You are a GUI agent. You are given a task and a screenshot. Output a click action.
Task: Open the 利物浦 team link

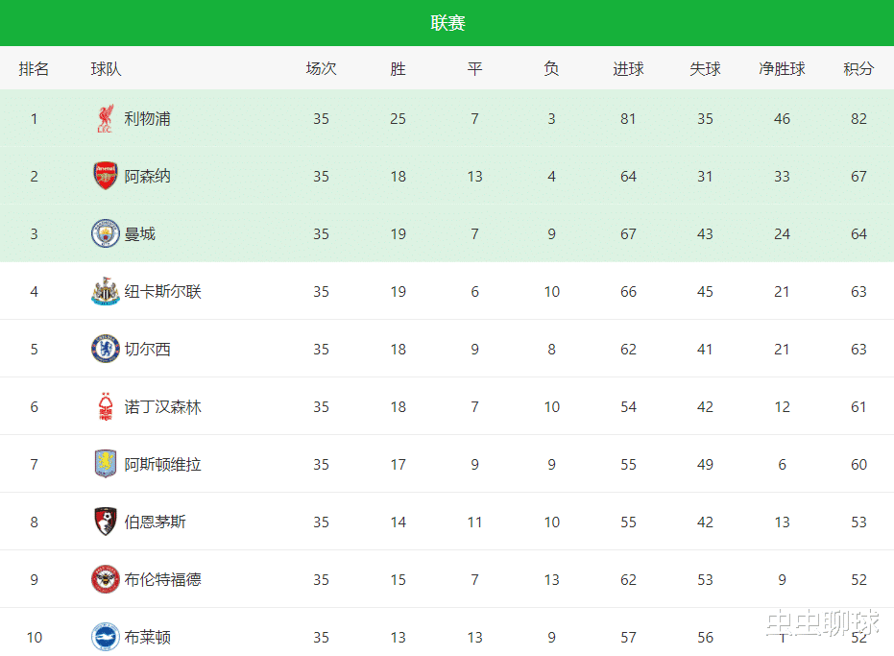147,119
